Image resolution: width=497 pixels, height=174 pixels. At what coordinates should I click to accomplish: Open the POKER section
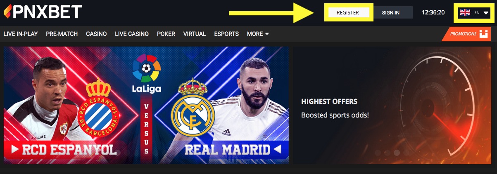[166, 34]
